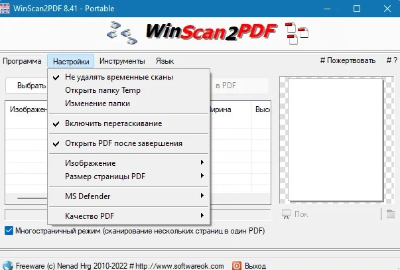Toggle Не удалять временные сканы option

pyautogui.click(x=129, y=77)
